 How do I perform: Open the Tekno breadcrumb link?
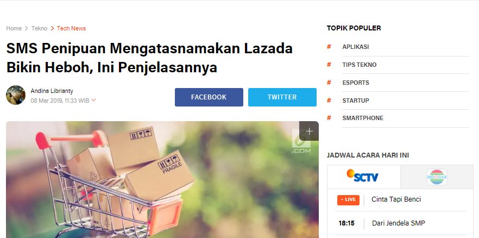pos(40,28)
